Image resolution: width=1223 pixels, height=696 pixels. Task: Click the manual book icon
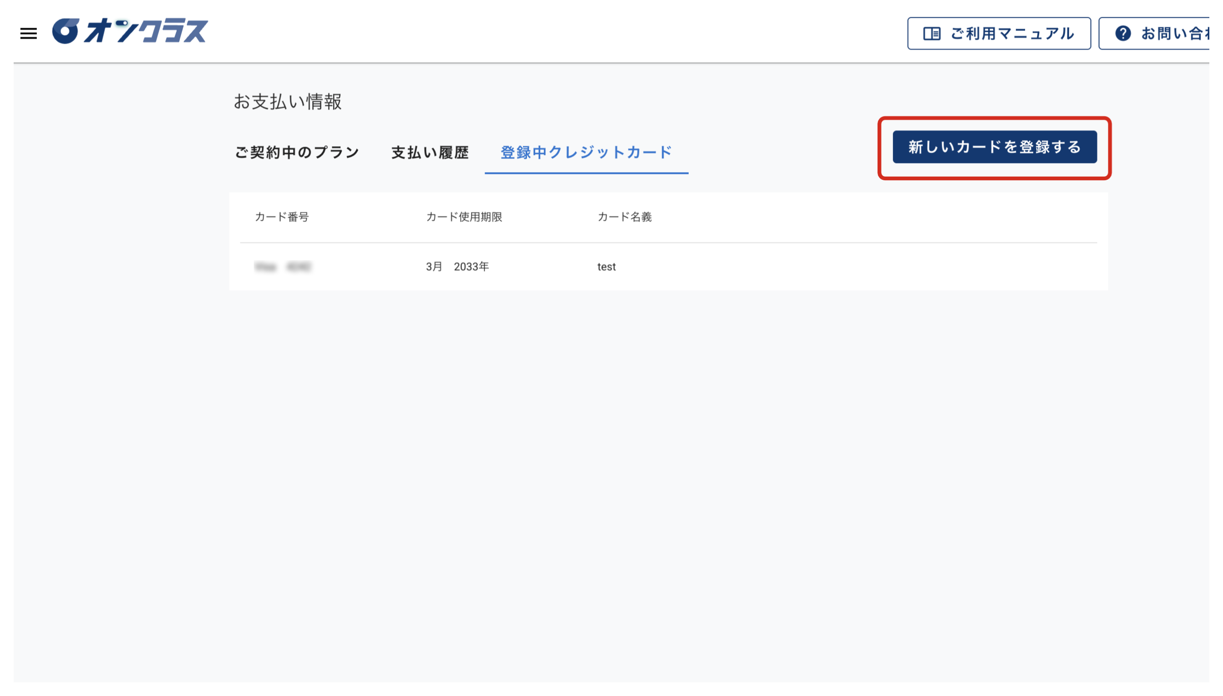(x=931, y=34)
